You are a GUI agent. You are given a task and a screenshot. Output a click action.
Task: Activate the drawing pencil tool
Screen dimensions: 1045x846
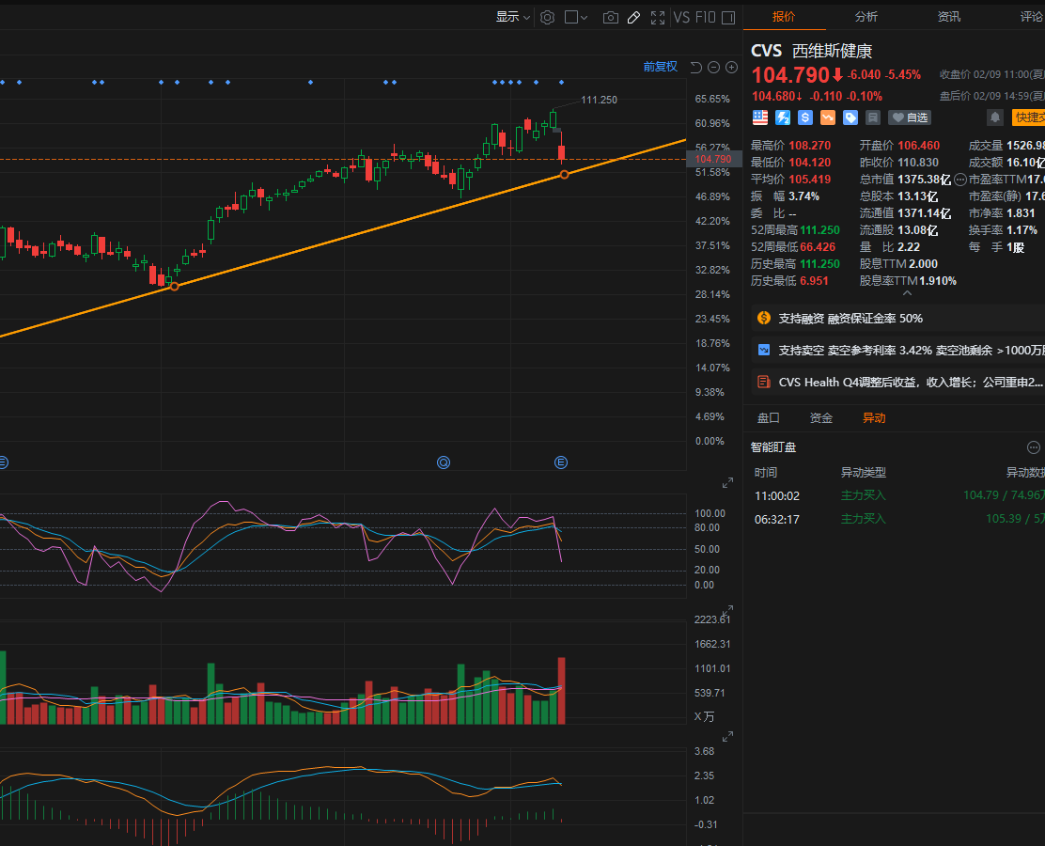click(633, 17)
